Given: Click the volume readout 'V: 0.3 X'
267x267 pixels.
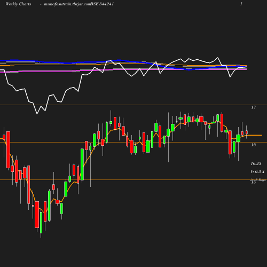Looking at the screenshot, I should point(257,171).
